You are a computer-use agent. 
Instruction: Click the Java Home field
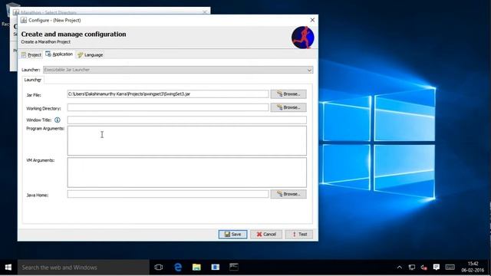[x=168, y=194]
